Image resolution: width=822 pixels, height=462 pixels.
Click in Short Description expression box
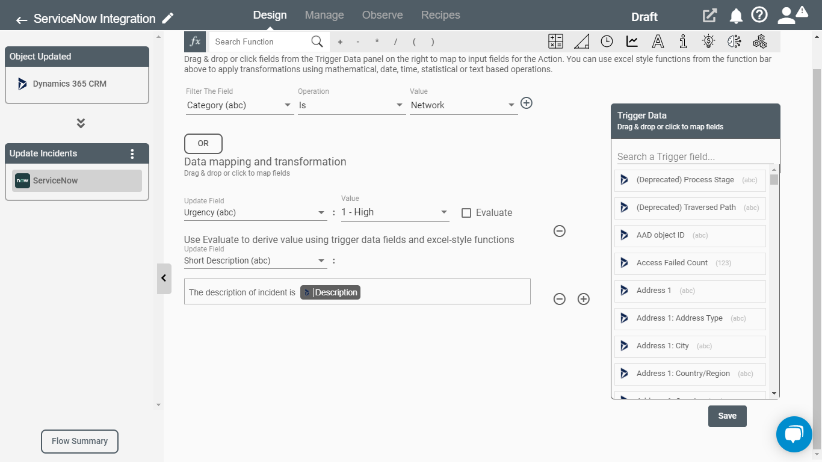(x=357, y=292)
